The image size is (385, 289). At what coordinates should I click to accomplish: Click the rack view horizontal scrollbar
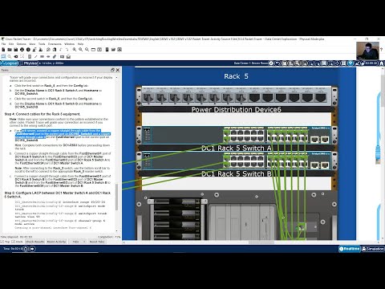pos(261,242)
